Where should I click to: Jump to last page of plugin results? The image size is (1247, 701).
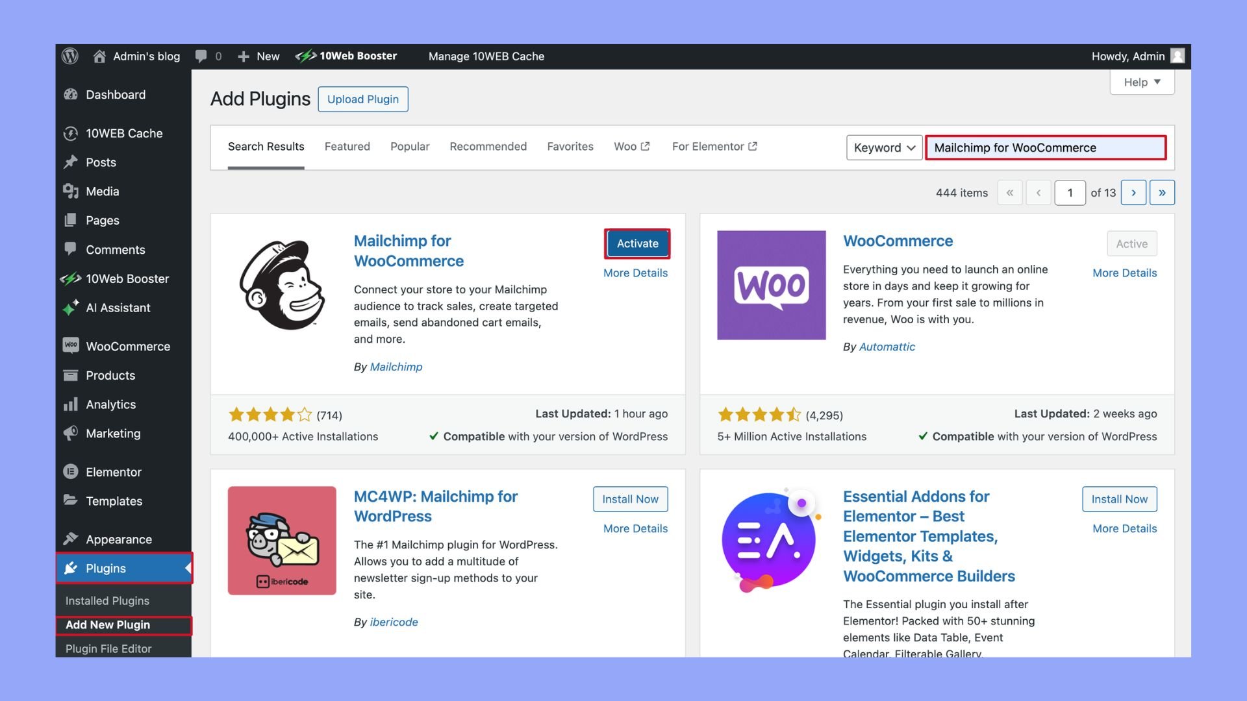coord(1162,193)
